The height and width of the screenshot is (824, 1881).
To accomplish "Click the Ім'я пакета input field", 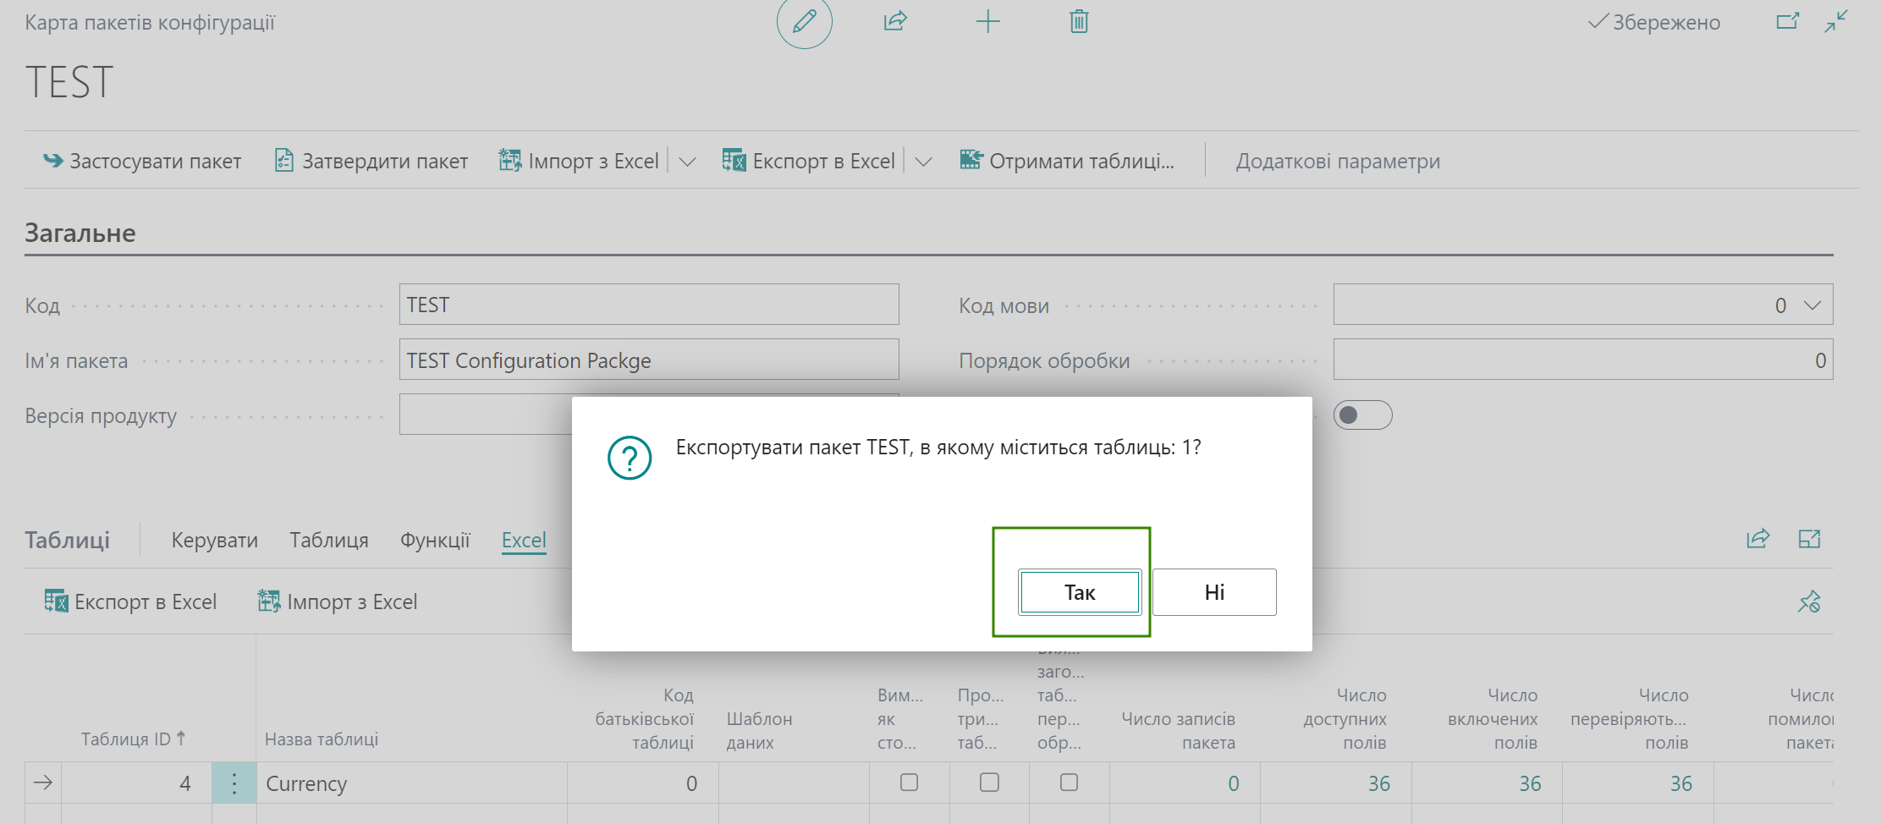I will pos(649,360).
